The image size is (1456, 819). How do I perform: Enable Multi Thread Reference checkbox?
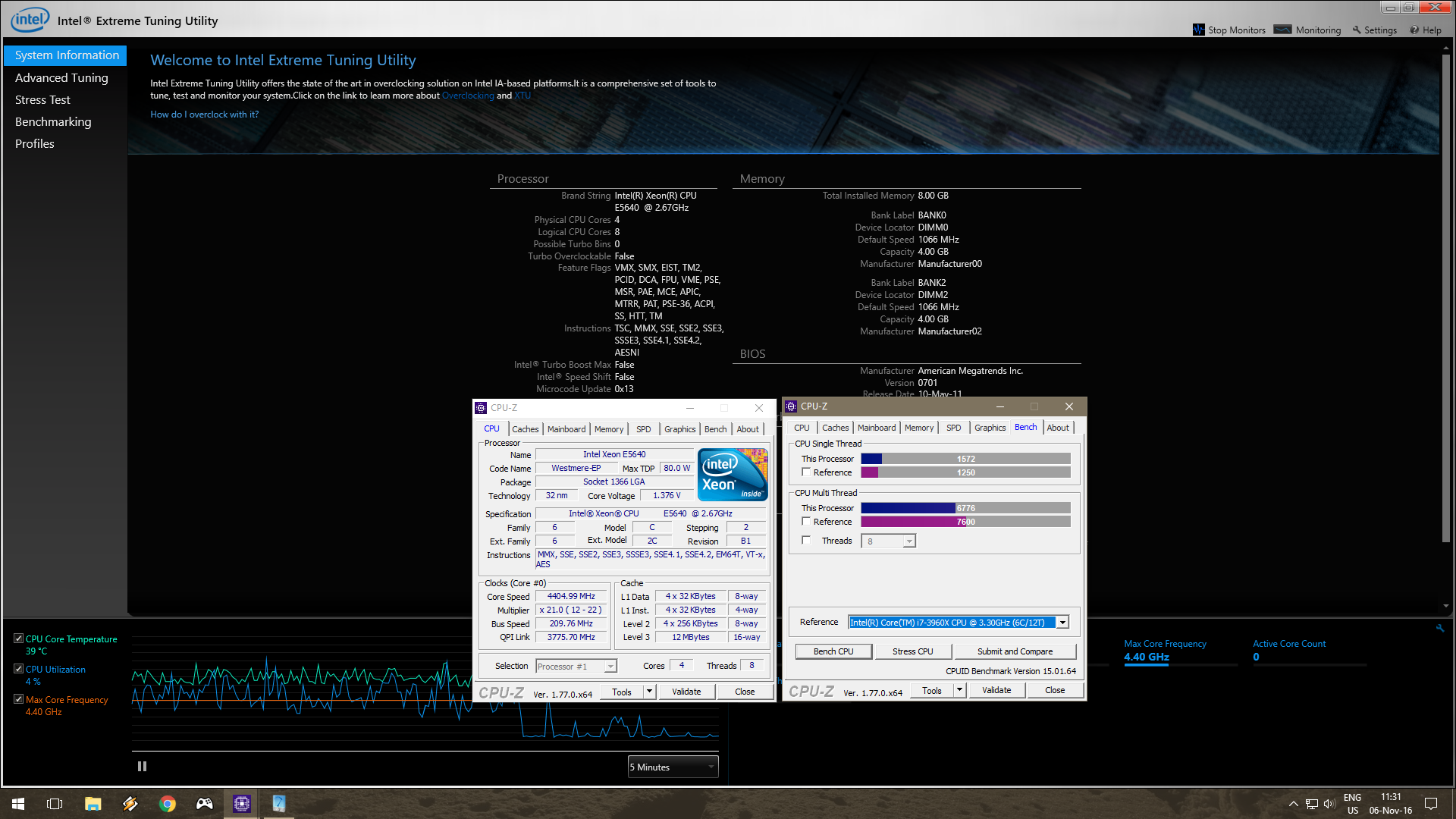[806, 521]
